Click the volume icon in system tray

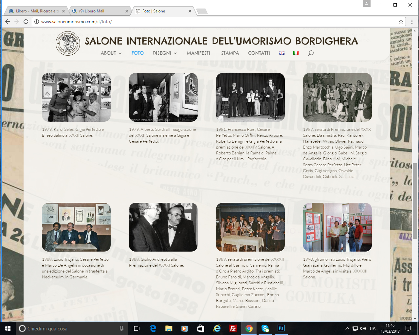coord(363,328)
